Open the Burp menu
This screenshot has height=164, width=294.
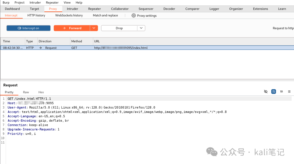[x=6, y=2]
